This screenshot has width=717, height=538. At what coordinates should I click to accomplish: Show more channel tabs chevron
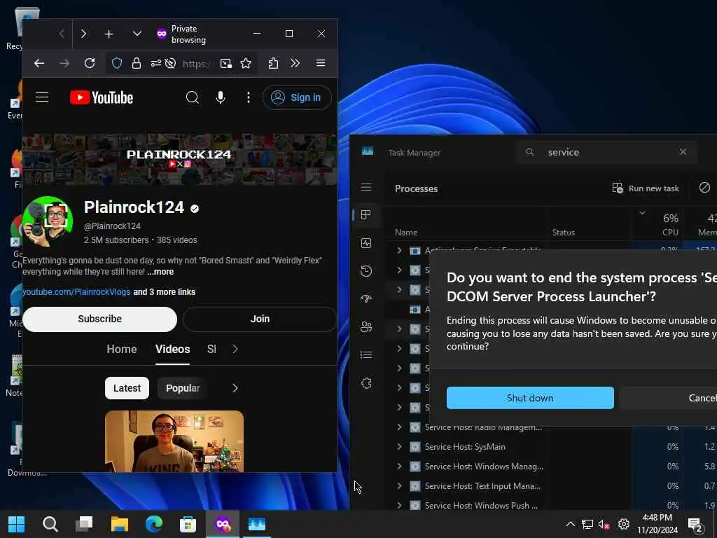[235, 349]
